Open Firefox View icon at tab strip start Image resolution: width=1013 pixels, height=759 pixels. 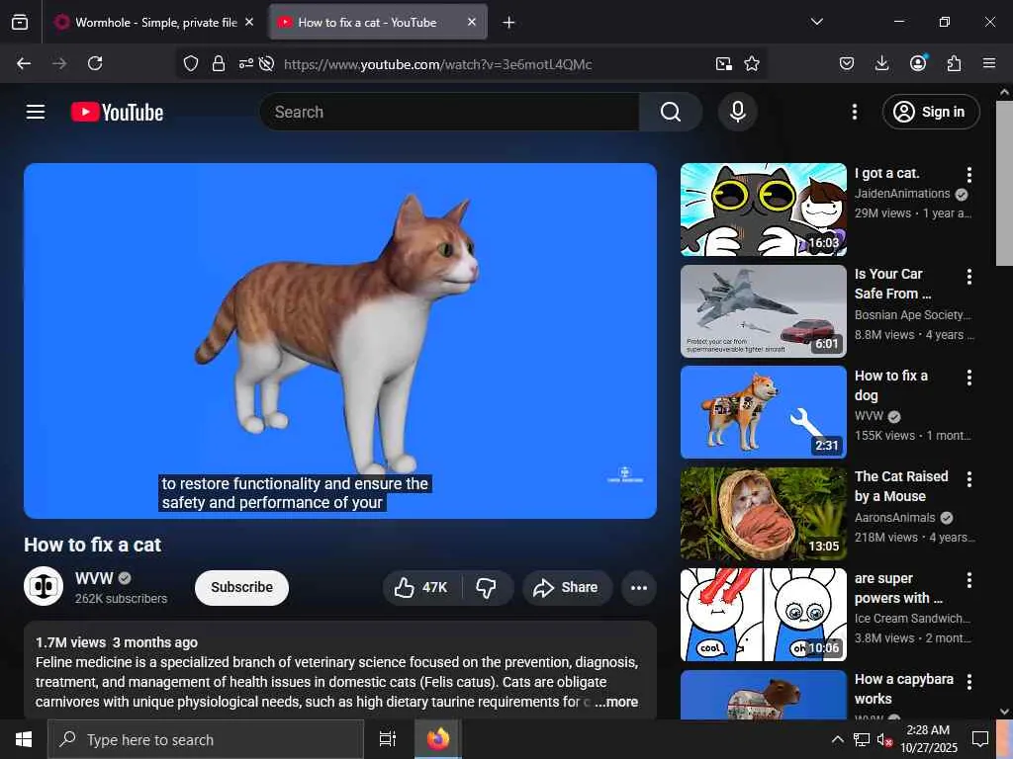(x=20, y=22)
